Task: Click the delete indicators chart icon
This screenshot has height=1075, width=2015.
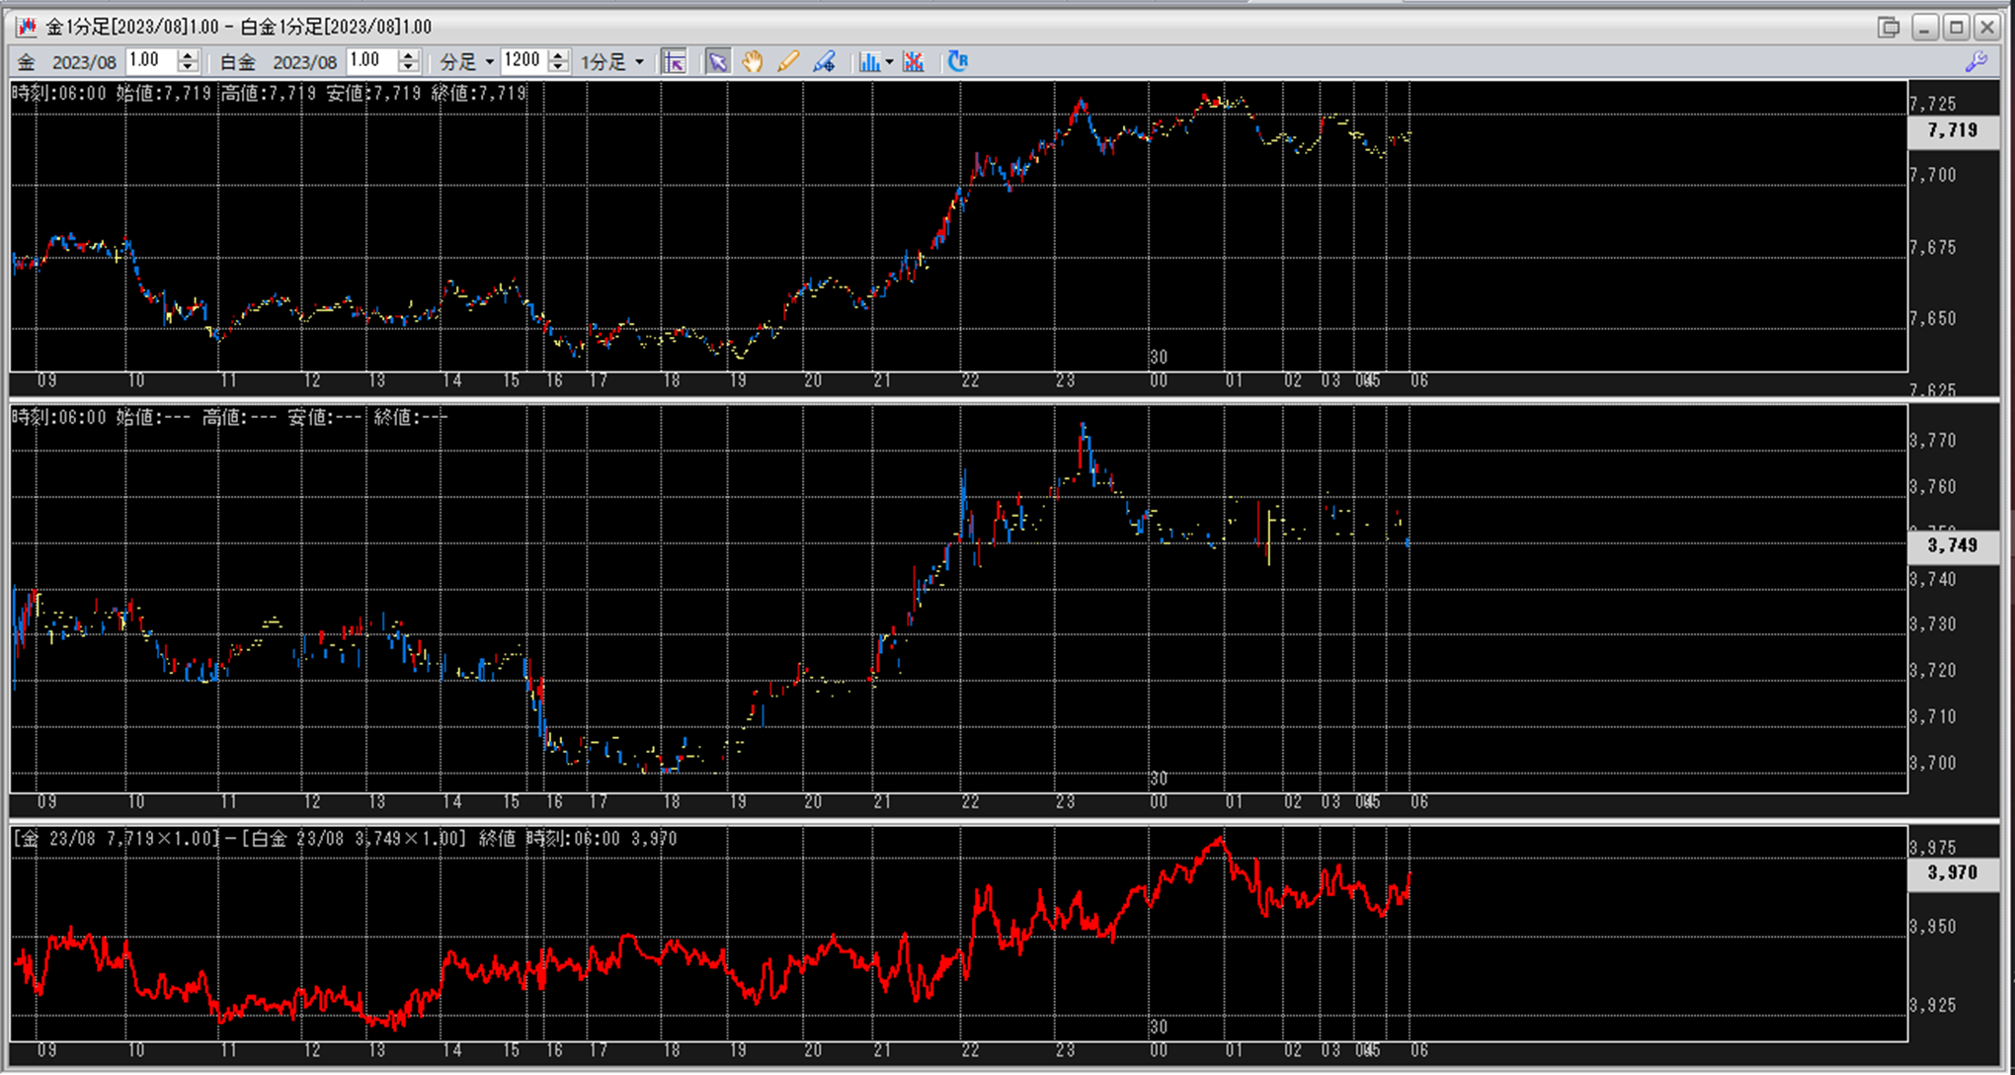Action: point(914,62)
